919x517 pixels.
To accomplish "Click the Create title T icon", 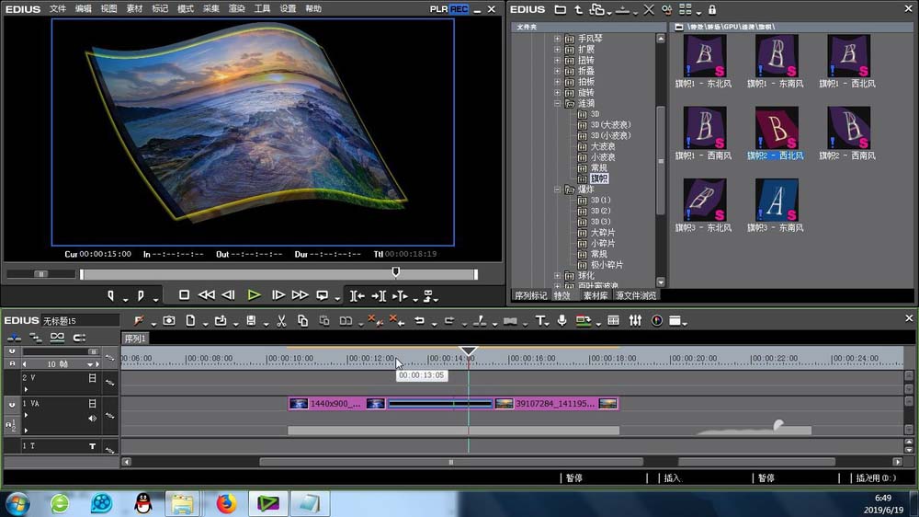I will pyautogui.click(x=539, y=320).
